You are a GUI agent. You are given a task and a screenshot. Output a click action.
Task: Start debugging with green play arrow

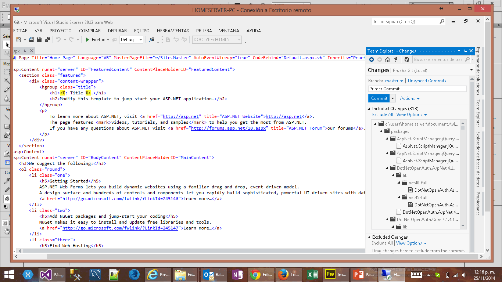(87, 40)
